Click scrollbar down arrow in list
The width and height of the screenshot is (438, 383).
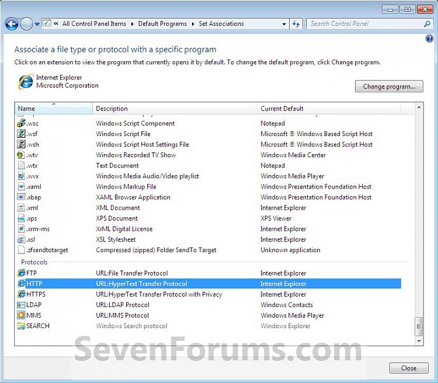(419, 341)
